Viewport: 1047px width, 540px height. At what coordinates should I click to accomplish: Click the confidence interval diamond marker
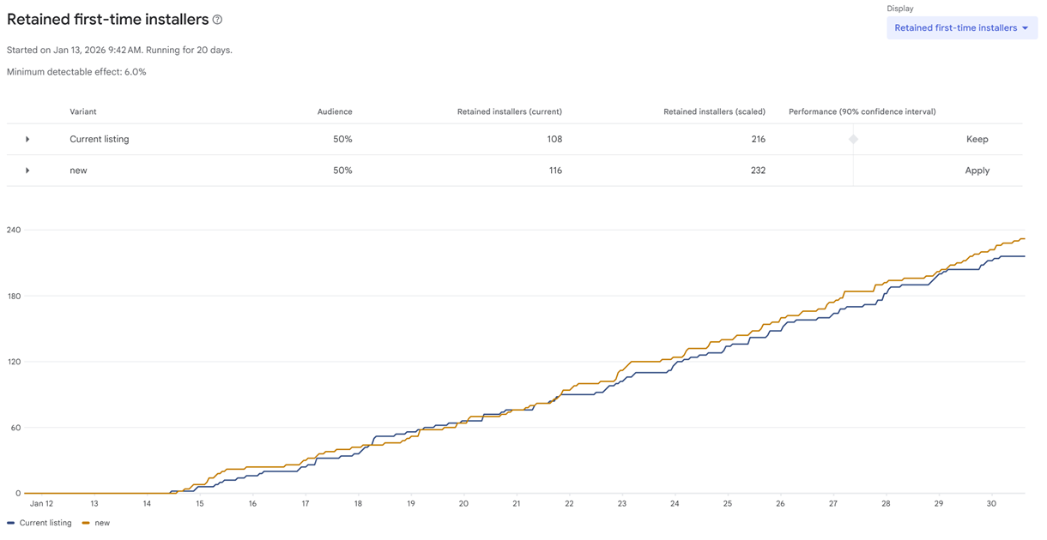[x=853, y=139]
